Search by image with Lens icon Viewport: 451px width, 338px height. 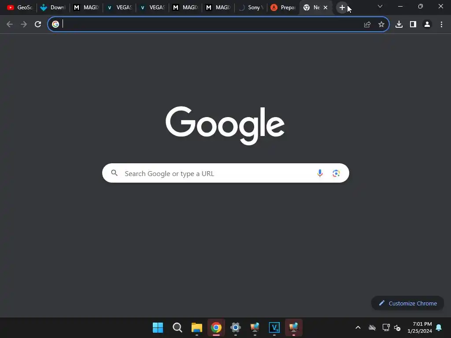click(x=336, y=173)
